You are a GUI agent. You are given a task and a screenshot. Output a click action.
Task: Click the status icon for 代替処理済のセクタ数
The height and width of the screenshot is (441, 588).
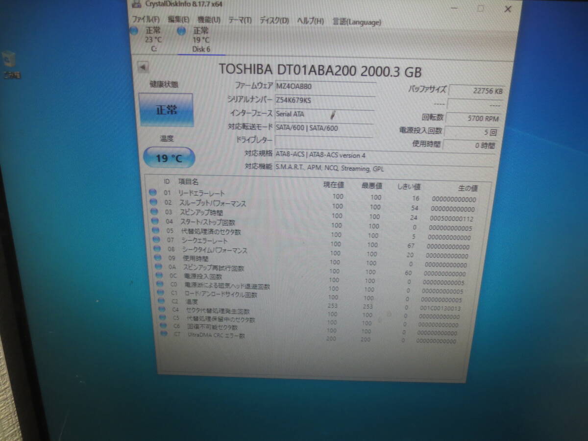pos(156,230)
